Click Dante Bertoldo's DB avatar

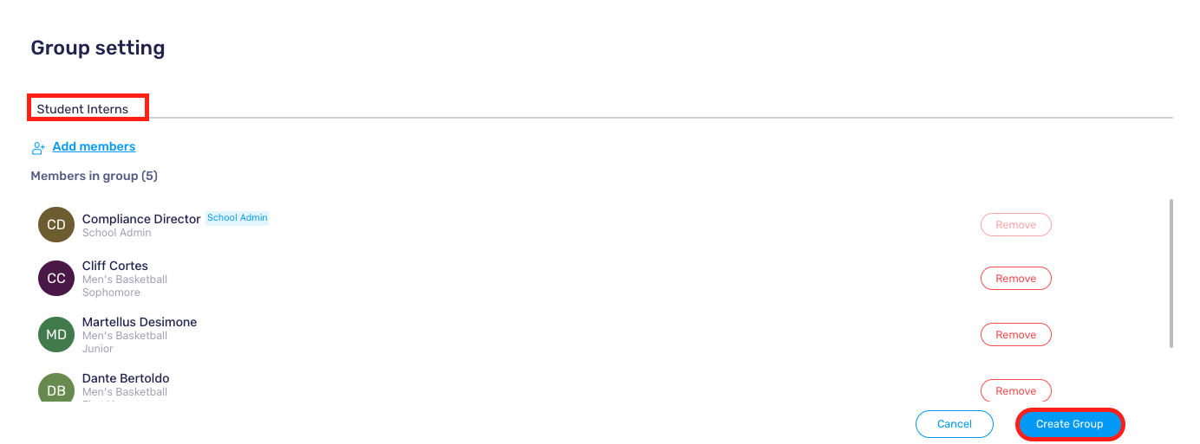56,389
